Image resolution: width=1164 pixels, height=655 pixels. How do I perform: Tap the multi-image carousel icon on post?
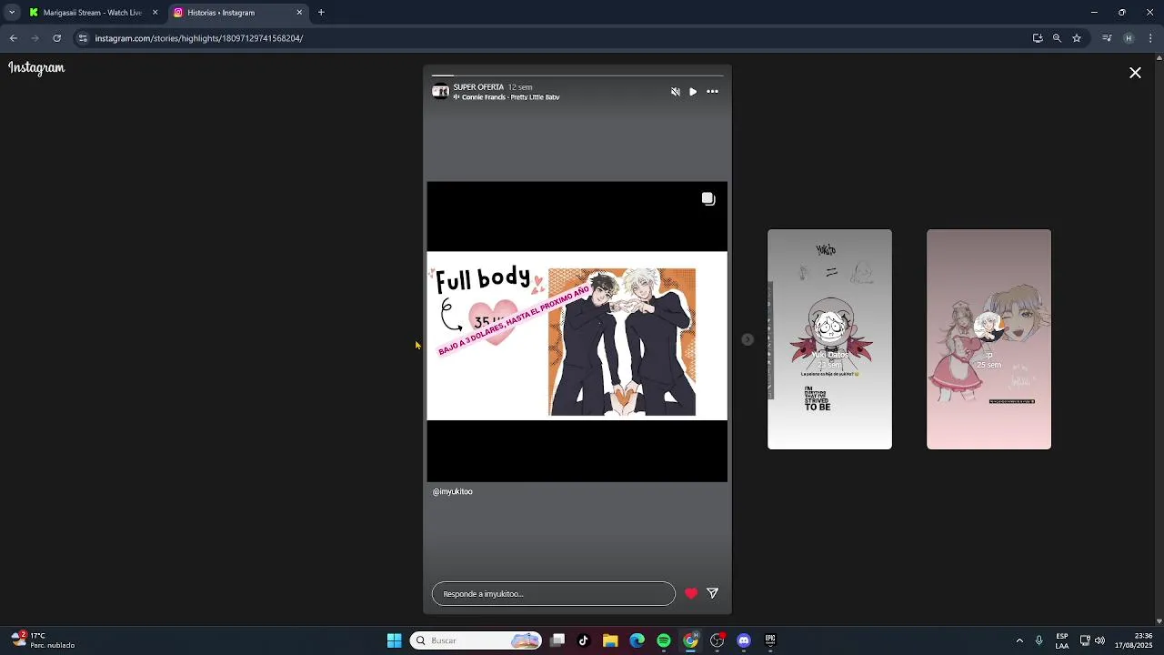pos(708,199)
